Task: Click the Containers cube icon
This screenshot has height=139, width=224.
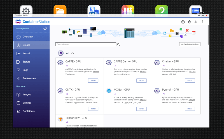Action: click(x=18, y=111)
